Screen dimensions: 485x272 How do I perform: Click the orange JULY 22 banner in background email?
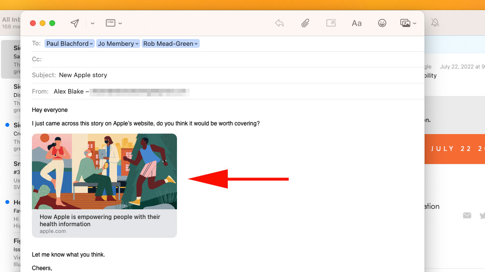pyautogui.click(x=455, y=149)
